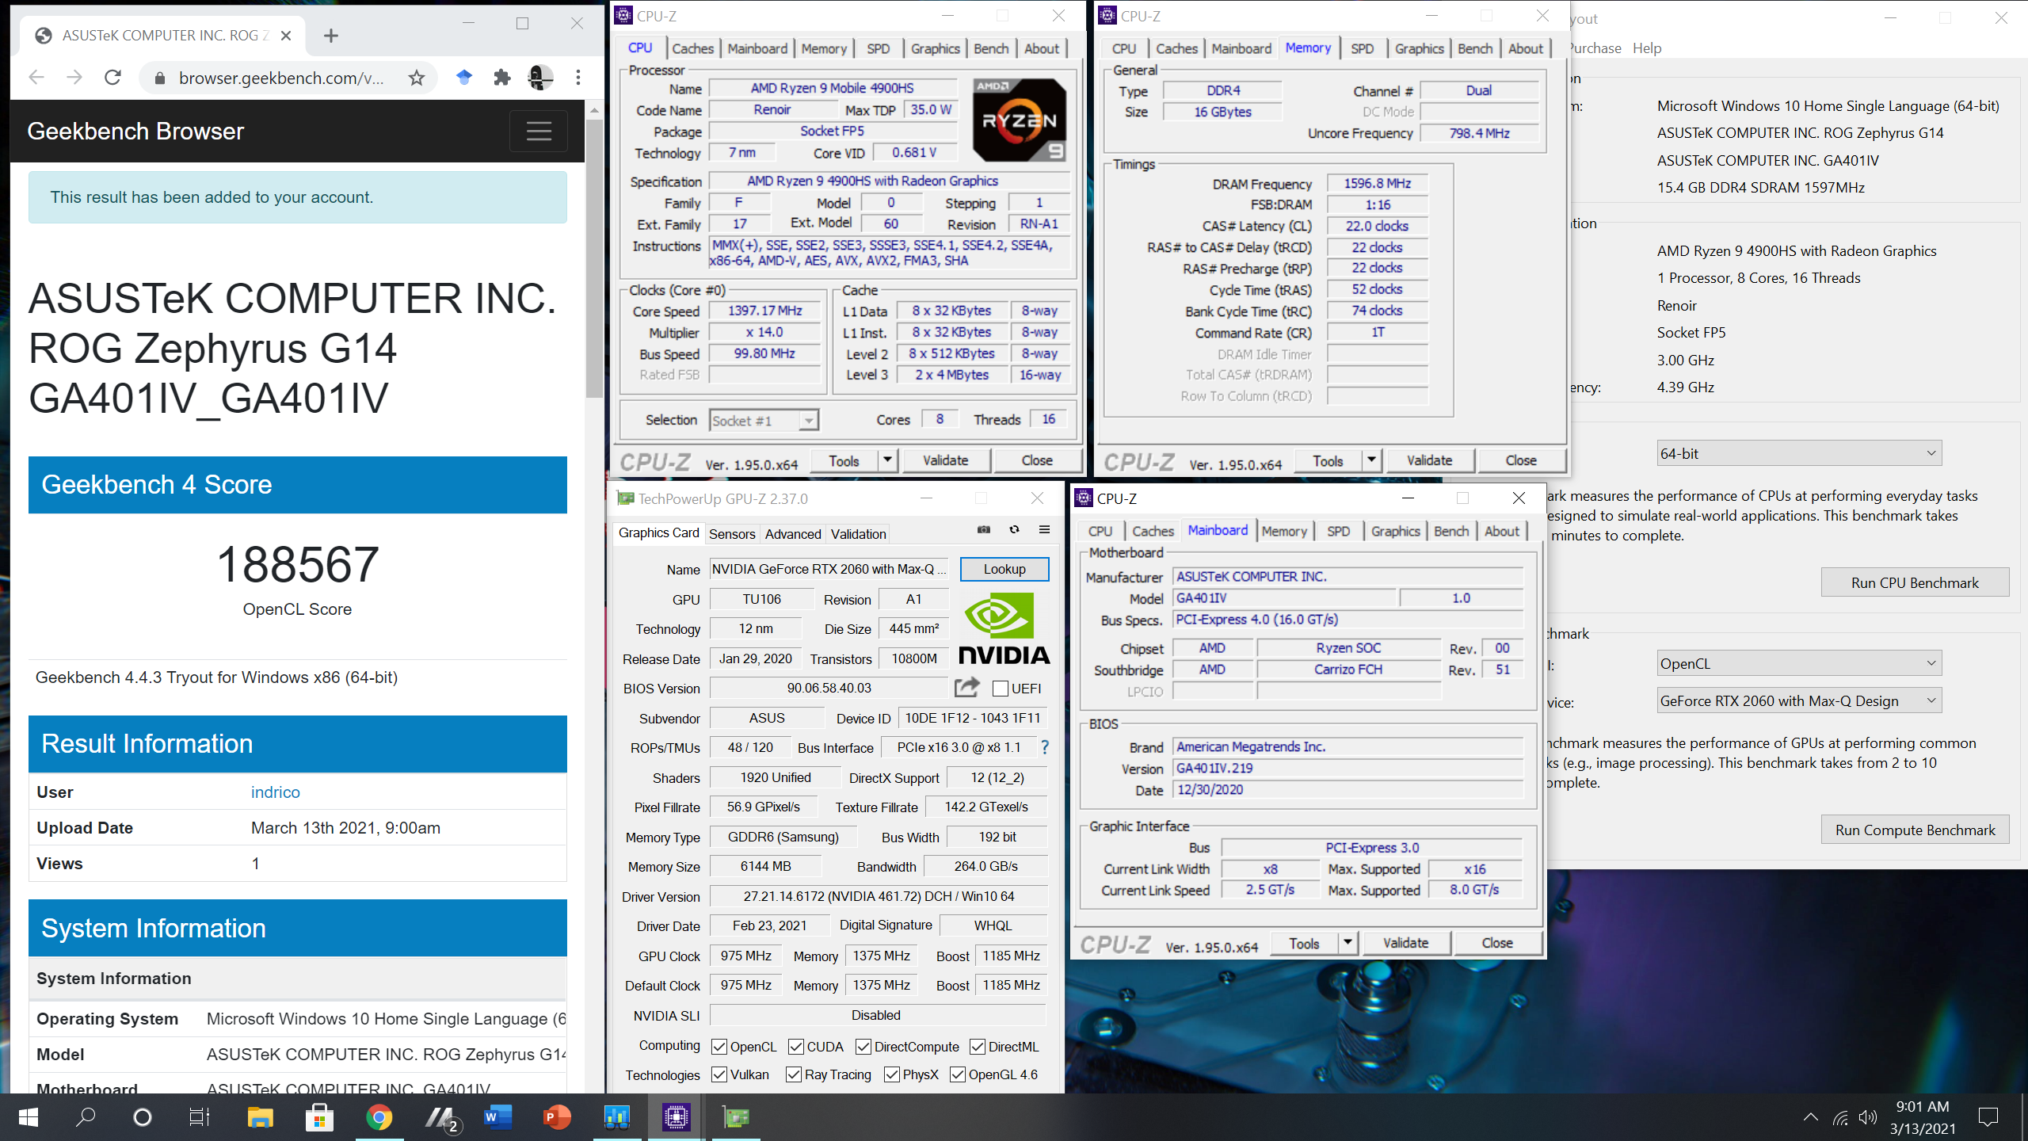
Task: Switch to CPU-Z in the taskbar
Action: point(676,1117)
